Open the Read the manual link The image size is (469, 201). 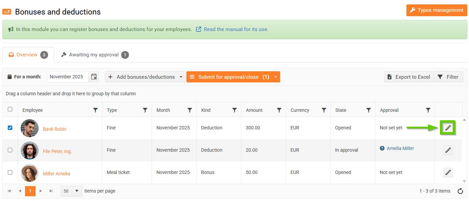coord(236,29)
